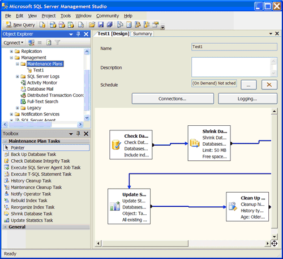Select Execute T-SQL Statement Task

(41, 174)
